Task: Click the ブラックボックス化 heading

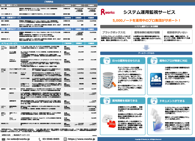Action: (x=114, y=32)
